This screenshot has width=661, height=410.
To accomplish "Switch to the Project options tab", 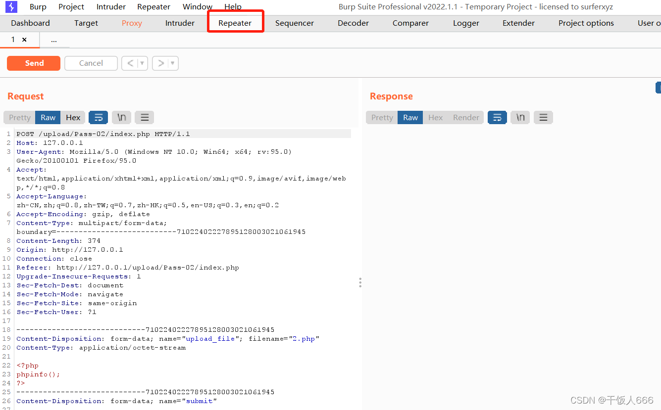I will [586, 23].
